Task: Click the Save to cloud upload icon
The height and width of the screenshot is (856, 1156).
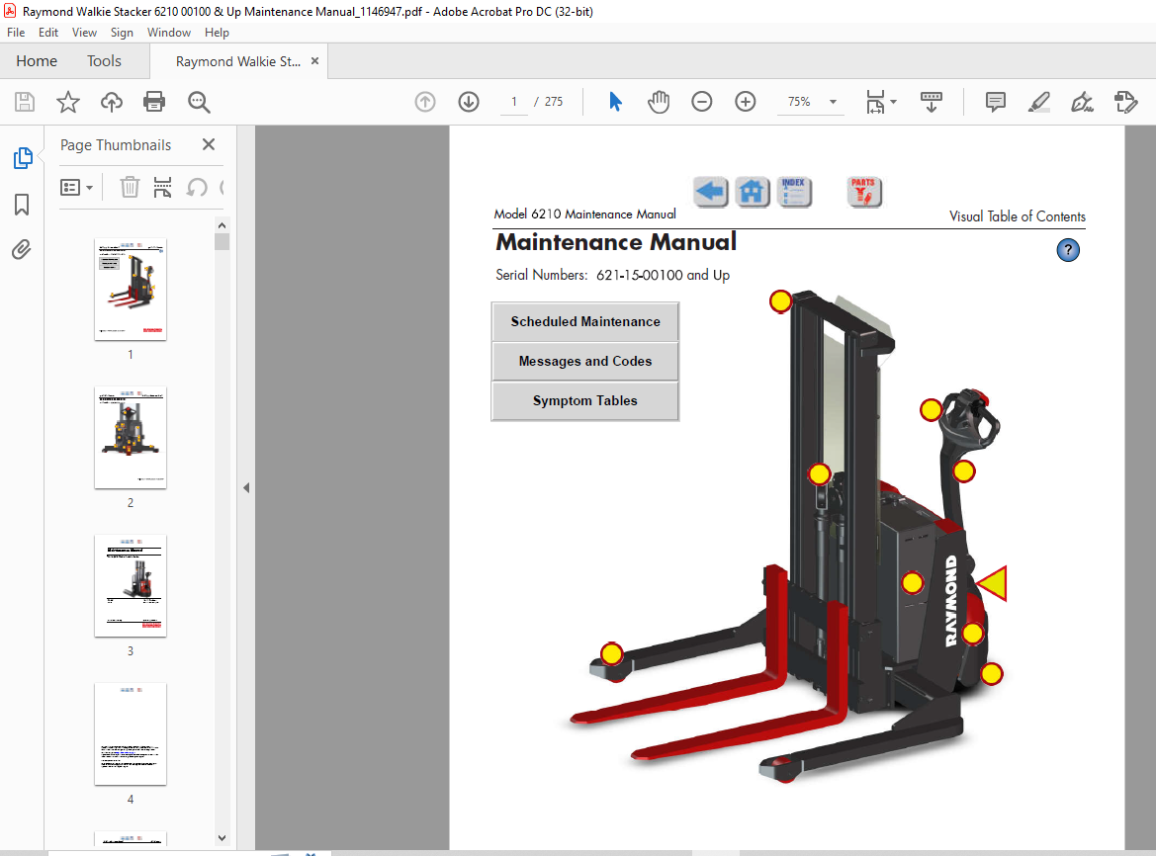Action: (x=112, y=102)
